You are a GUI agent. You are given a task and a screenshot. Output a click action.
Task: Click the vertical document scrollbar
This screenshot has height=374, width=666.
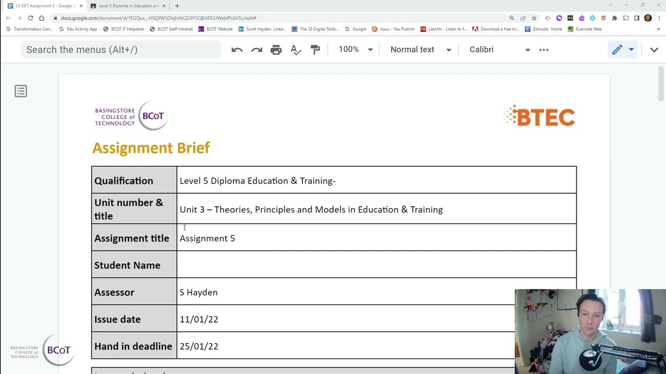(x=661, y=84)
